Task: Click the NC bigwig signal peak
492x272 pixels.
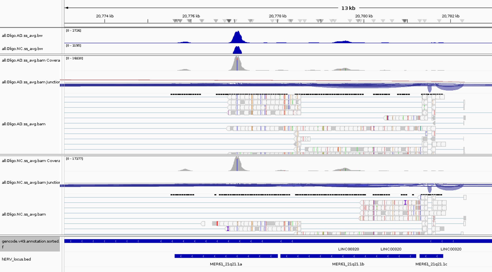Action: pos(237,50)
